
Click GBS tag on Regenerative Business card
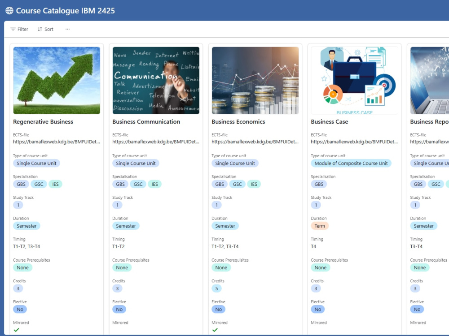pos(21,184)
